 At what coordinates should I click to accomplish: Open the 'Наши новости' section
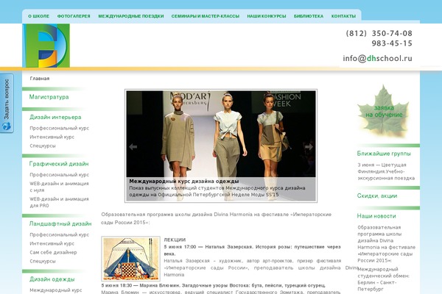point(376,216)
